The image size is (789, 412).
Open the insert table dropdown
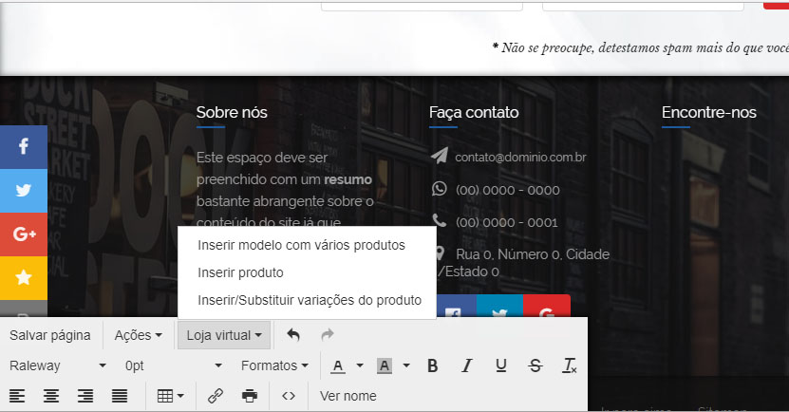170,396
